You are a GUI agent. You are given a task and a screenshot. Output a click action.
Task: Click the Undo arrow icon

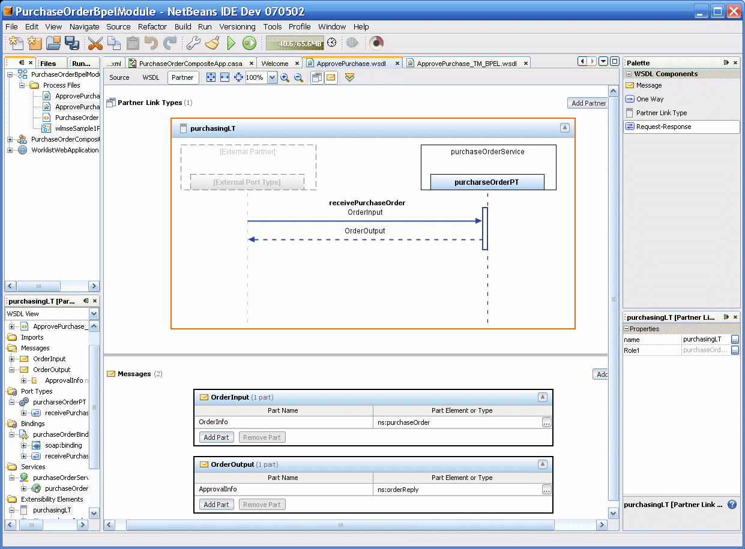151,43
